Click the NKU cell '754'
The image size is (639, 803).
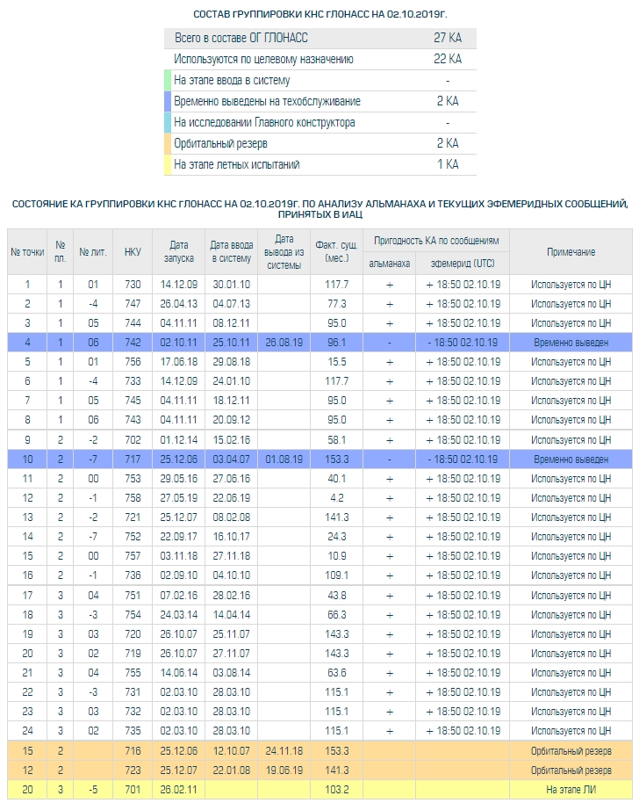tap(133, 615)
